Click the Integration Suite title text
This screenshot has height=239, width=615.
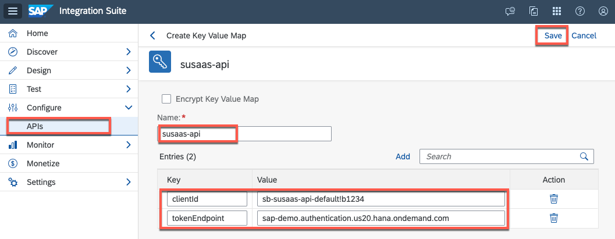pos(93,11)
